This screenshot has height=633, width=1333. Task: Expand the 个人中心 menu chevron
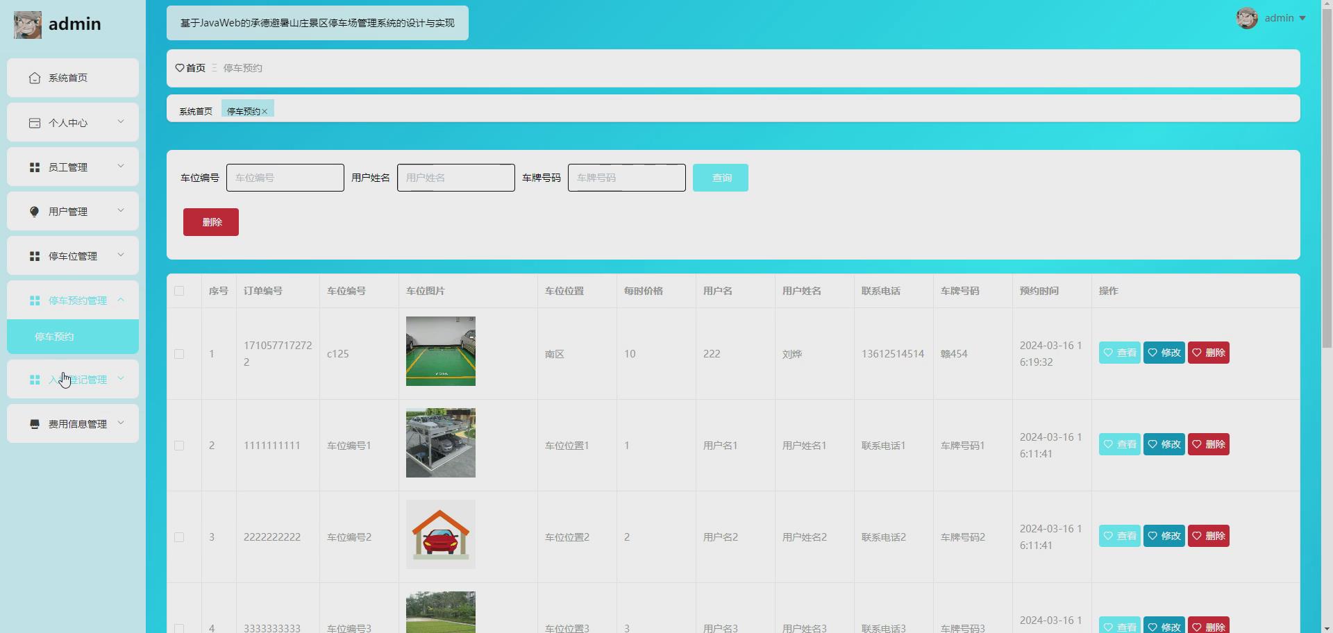pyautogui.click(x=121, y=121)
